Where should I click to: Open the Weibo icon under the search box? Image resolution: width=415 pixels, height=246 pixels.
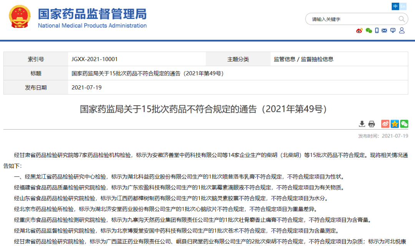(359, 30)
